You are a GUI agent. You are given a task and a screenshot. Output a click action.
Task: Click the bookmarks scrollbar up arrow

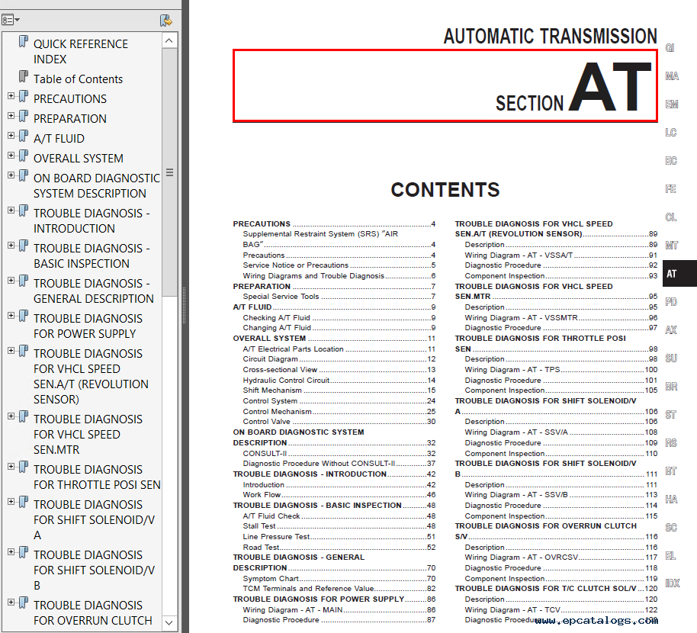point(169,40)
